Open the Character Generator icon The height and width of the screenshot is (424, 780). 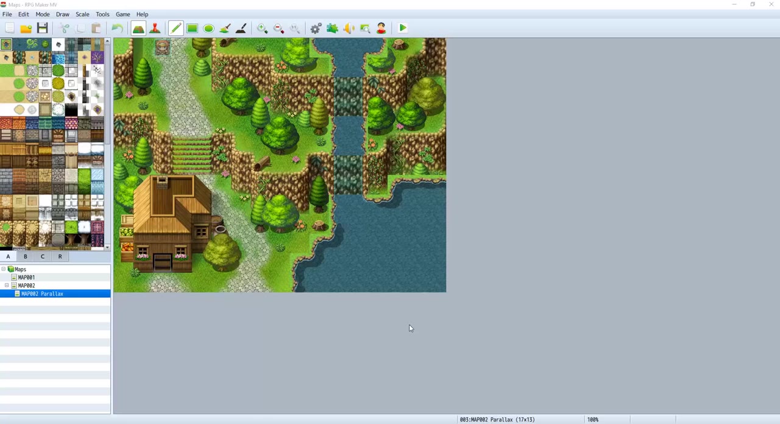[x=381, y=28]
